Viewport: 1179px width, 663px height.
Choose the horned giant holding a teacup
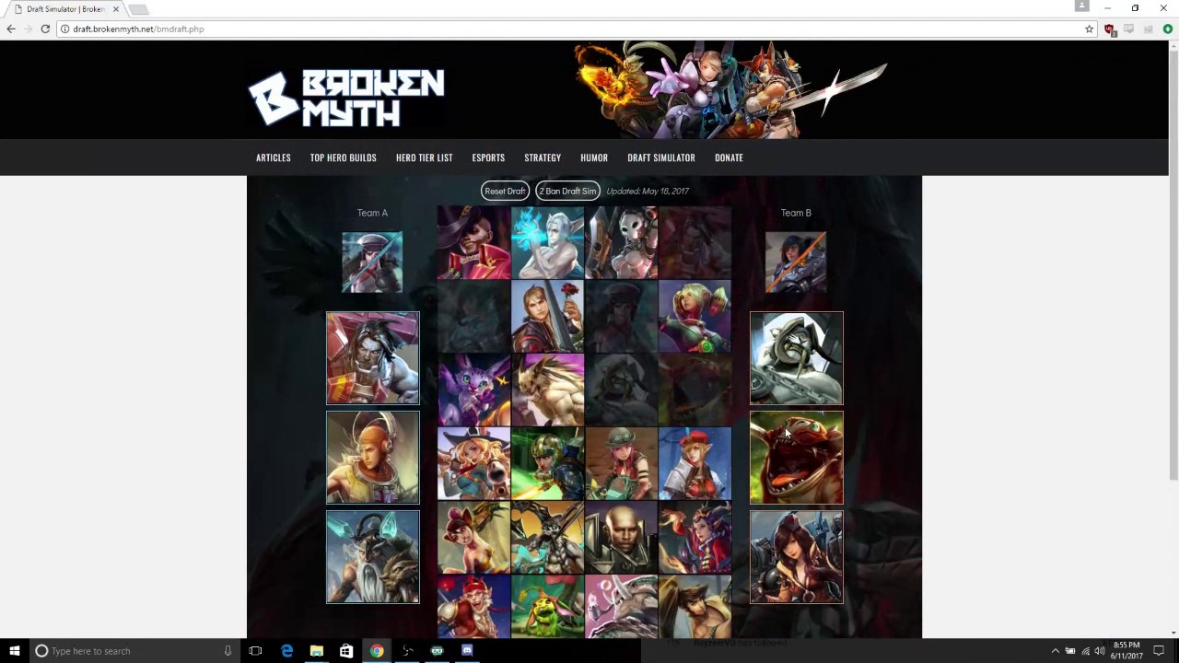(621, 606)
